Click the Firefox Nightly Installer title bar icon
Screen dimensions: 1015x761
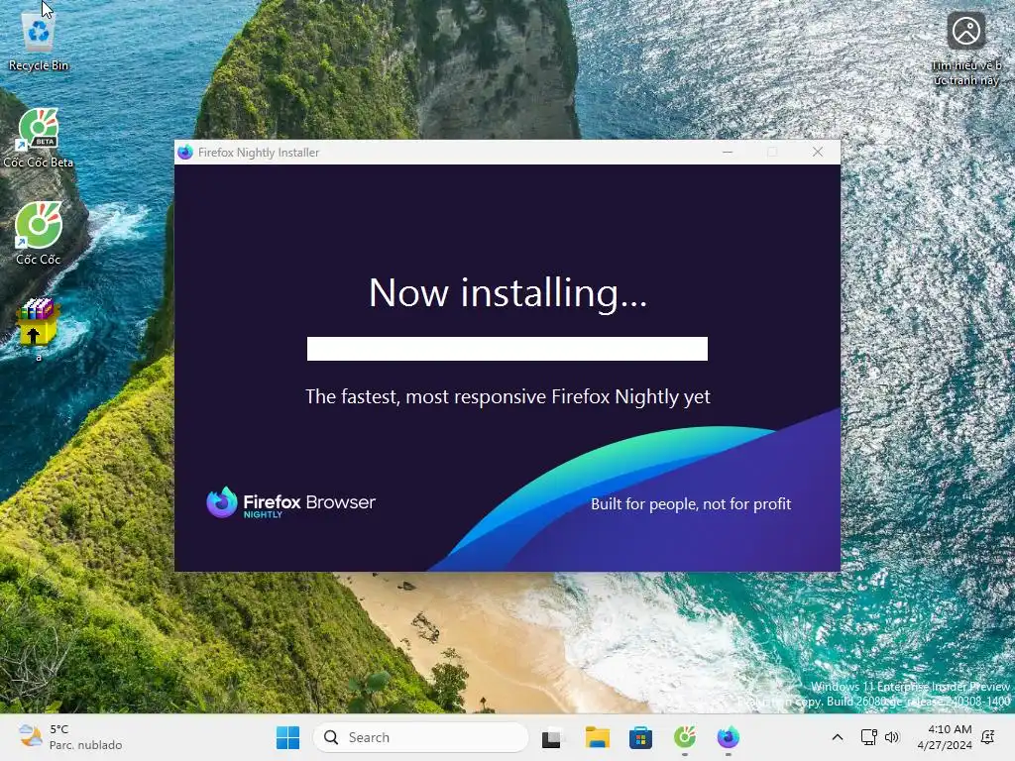point(185,152)
